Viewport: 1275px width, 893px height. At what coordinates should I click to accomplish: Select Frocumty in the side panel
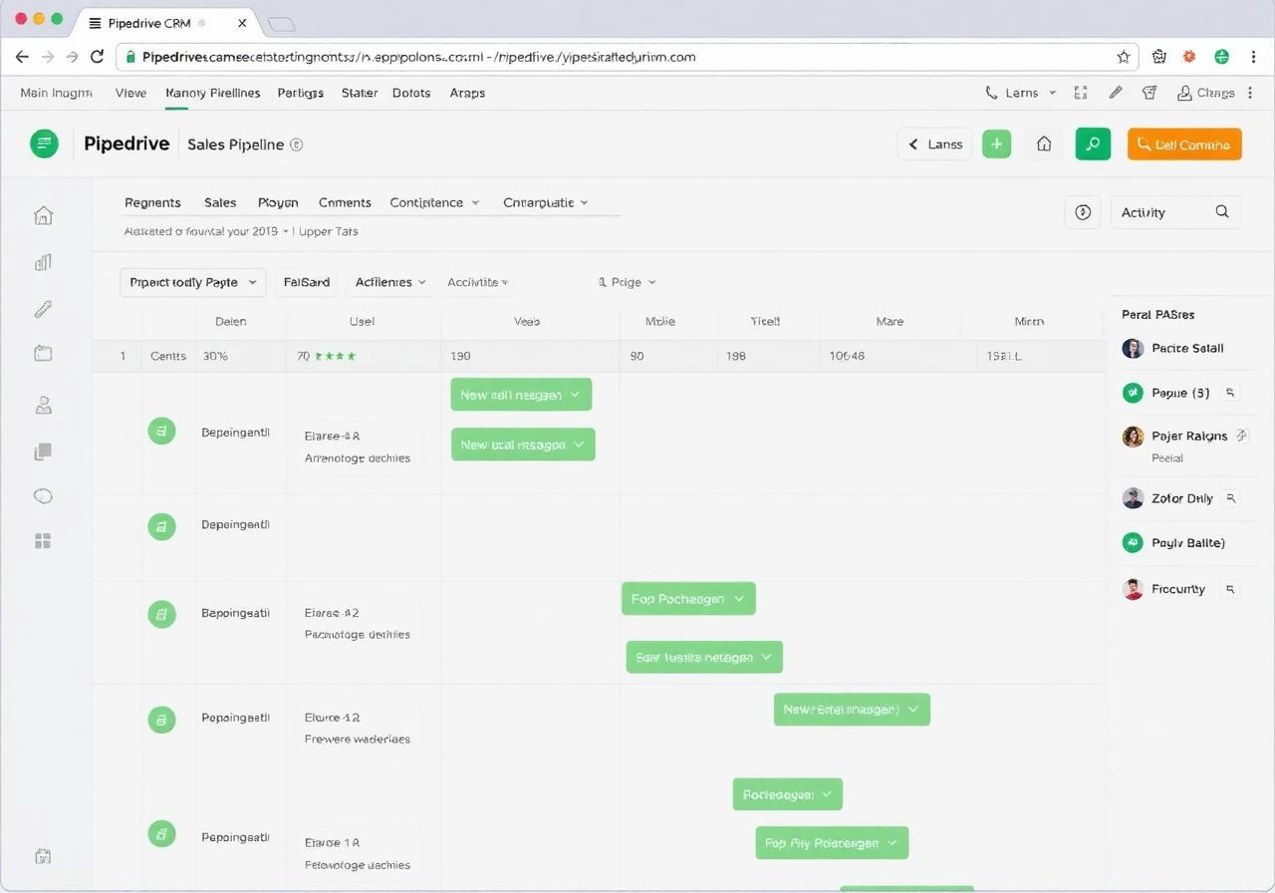(1178, 589)
